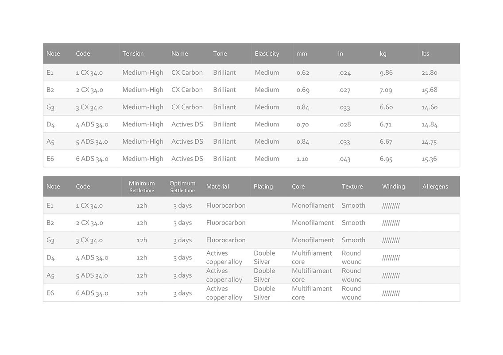Select the 21.80 lbs value
Screen dimensions: 503x355
(429, 73)
